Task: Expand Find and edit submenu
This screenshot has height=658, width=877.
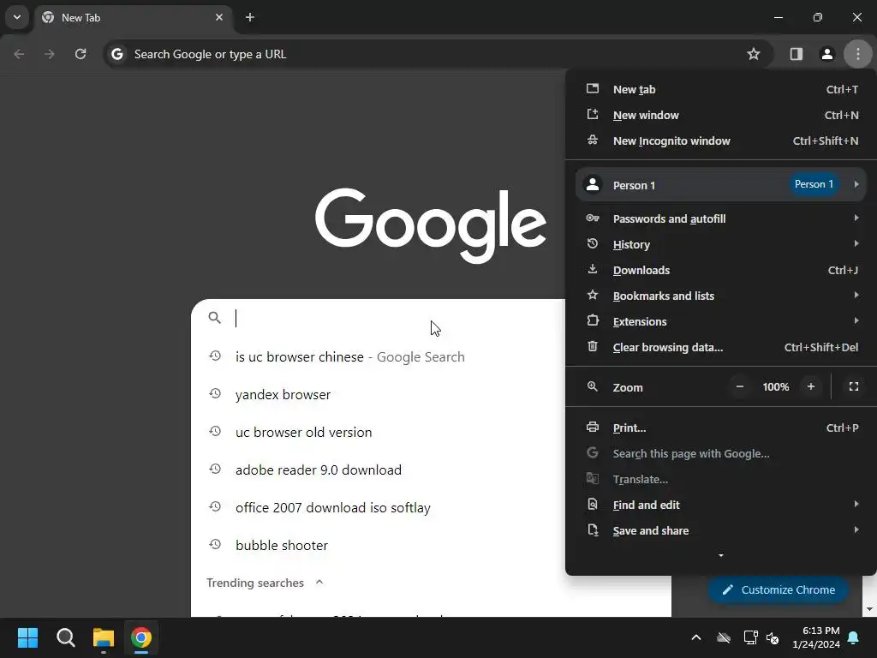Action: coord(721,505)
